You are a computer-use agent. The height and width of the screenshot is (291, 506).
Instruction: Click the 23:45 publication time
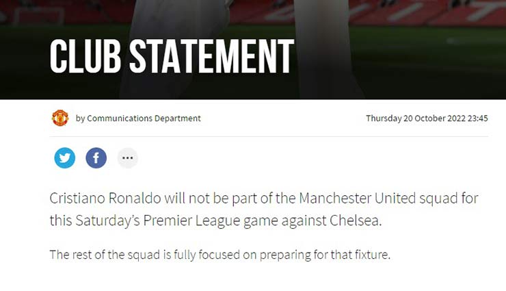tap(477, 118)
